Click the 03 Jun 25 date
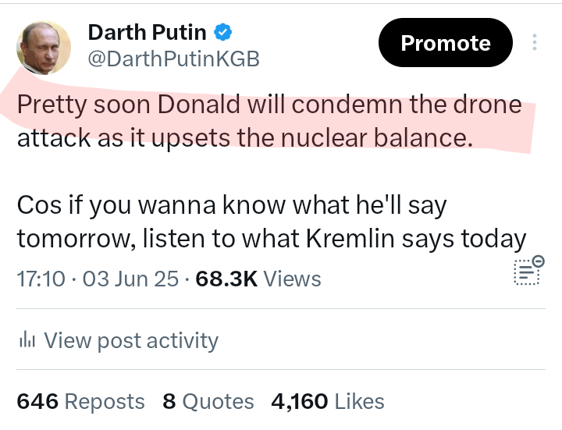The width and height of the screenshot is (562, 430). [x=130, y=279]
